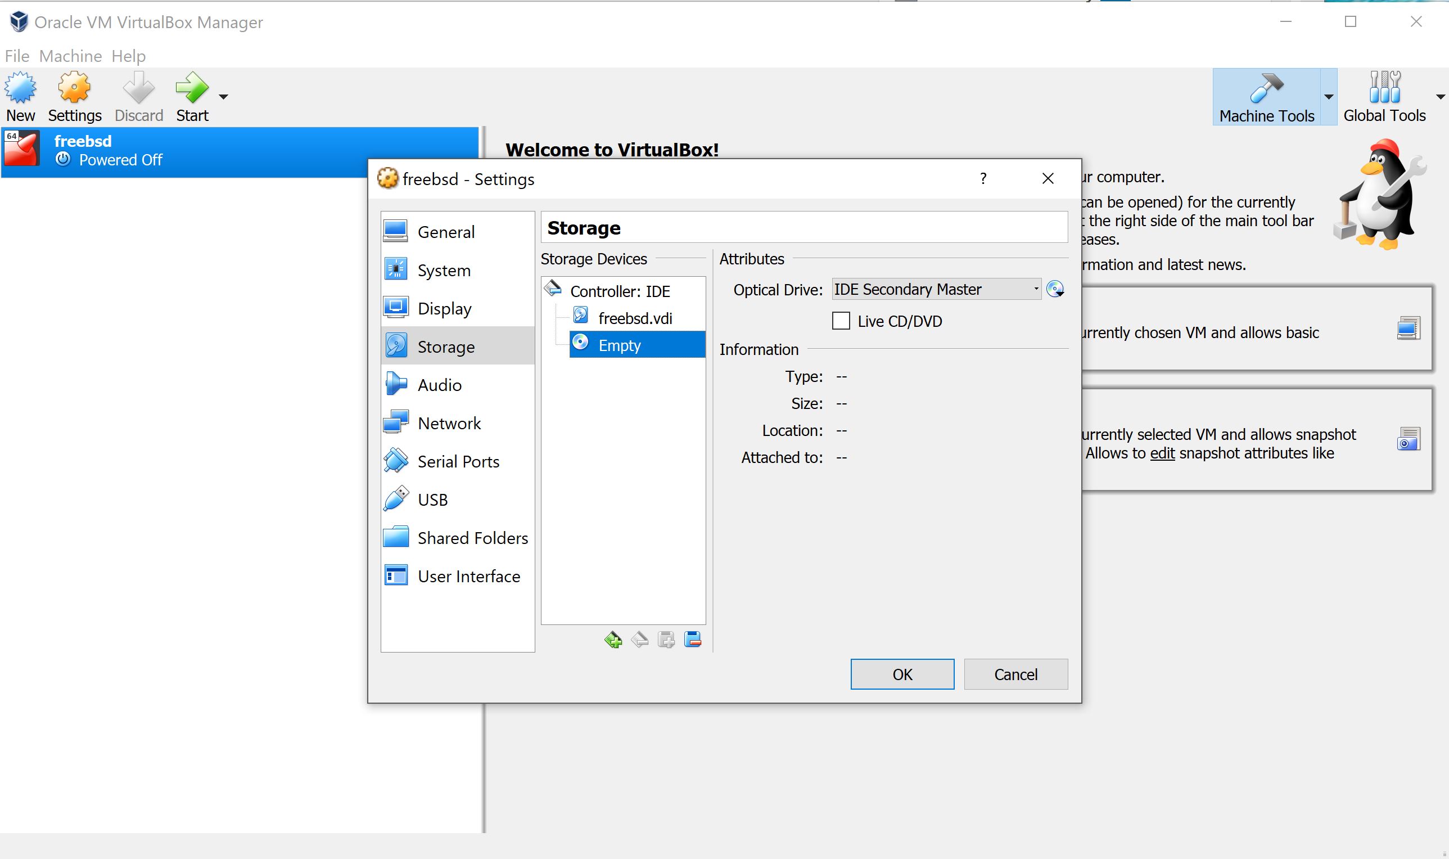Click the add storage controller icon
Viewport: 1449px width, 859px height.
coord(613,640)
